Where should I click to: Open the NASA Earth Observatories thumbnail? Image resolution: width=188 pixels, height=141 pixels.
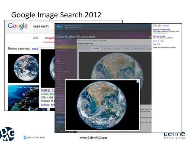(x=23, y=98)
